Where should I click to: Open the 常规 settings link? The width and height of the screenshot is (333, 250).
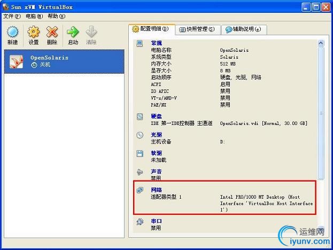(x=156, y=43)
